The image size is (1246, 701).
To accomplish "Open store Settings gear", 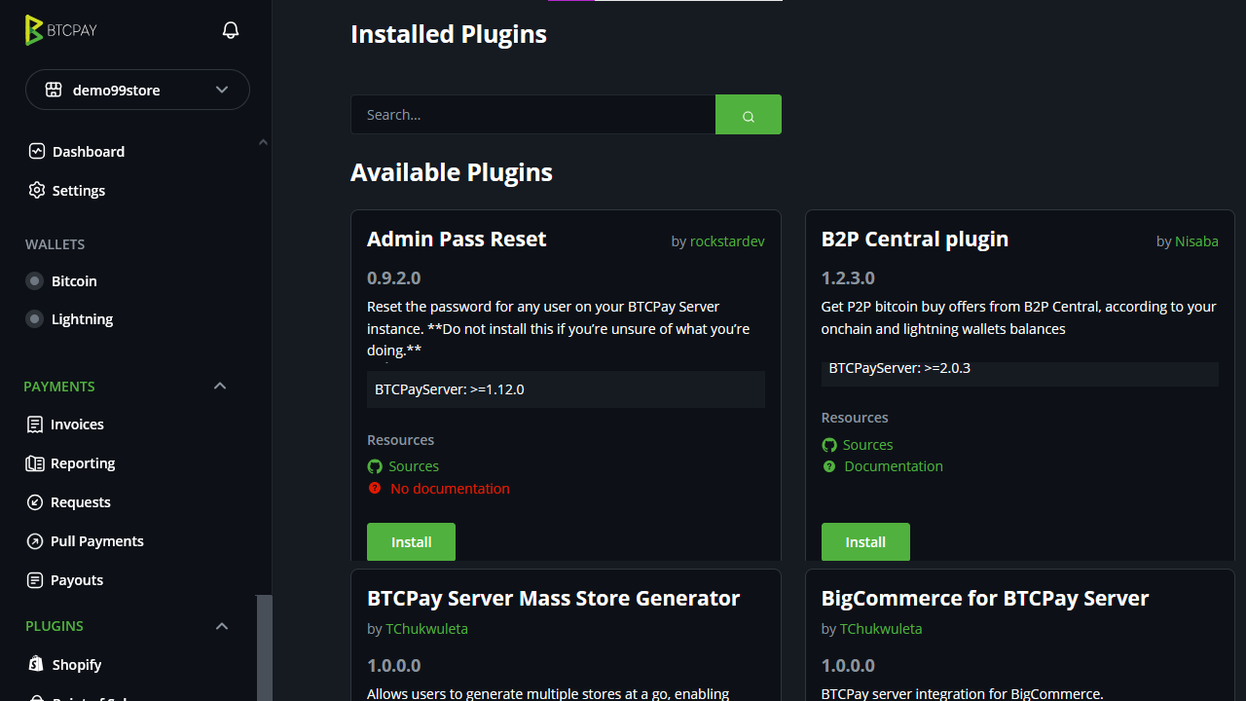I will tap(37, 191).
